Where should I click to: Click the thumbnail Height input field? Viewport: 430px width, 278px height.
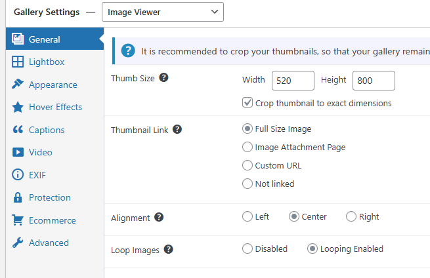tap(373, 80)
